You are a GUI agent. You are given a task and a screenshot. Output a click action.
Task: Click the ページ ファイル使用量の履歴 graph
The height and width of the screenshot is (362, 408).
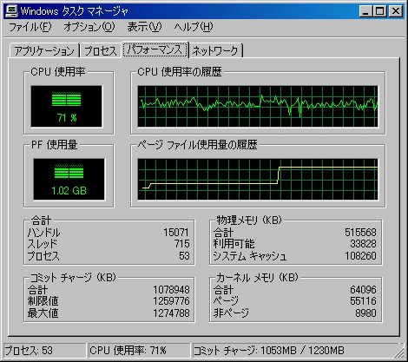point(258,179)
